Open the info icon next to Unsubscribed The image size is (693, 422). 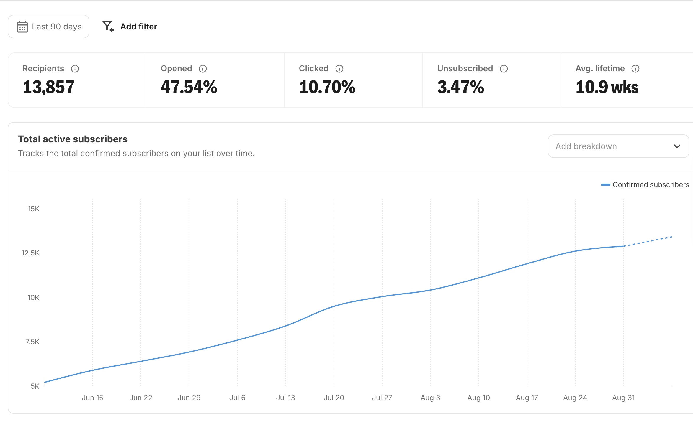tap(504, 69)
